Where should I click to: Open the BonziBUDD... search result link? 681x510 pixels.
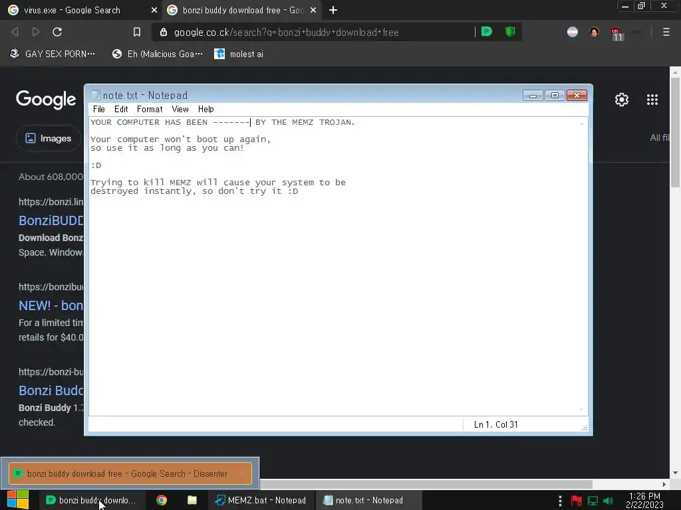point(51,220)
